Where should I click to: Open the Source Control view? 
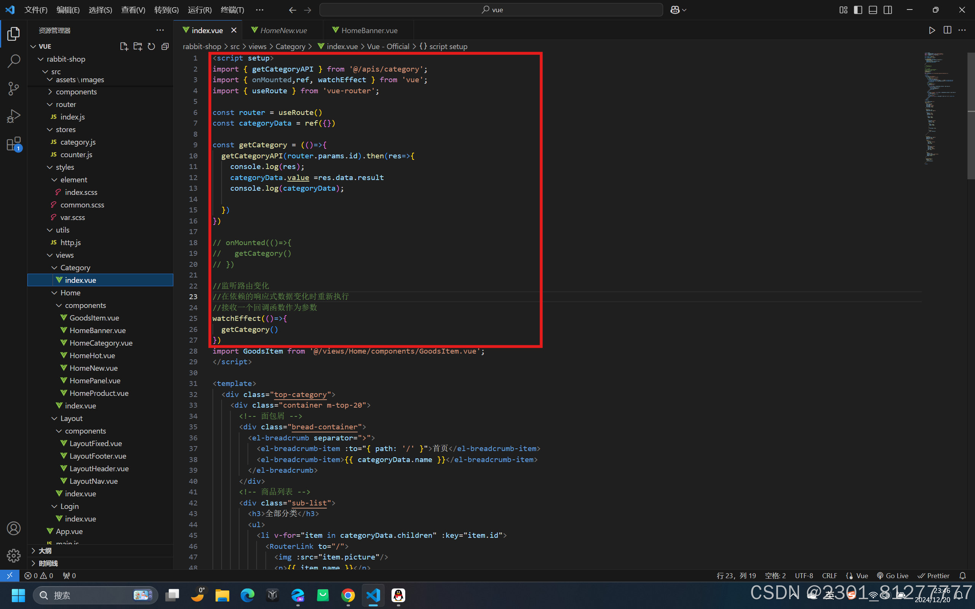coord(14,89)
